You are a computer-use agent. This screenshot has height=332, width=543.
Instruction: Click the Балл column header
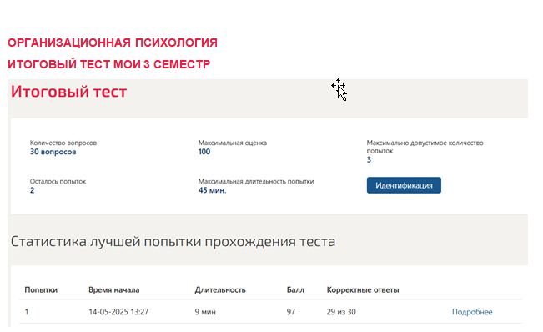(x=295, y=290)
